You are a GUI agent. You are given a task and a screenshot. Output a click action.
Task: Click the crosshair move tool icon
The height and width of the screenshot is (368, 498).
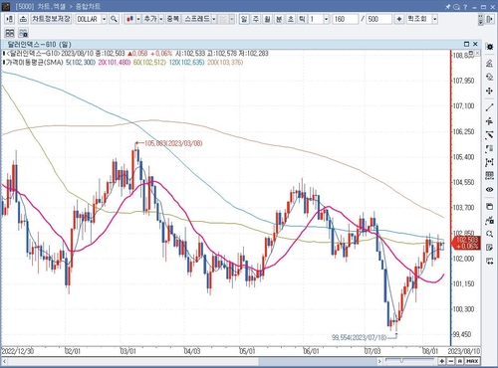[489, 91]
